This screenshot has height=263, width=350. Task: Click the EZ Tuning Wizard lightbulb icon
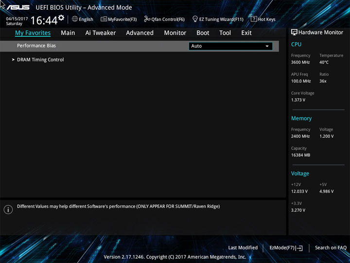coord(195,19)
